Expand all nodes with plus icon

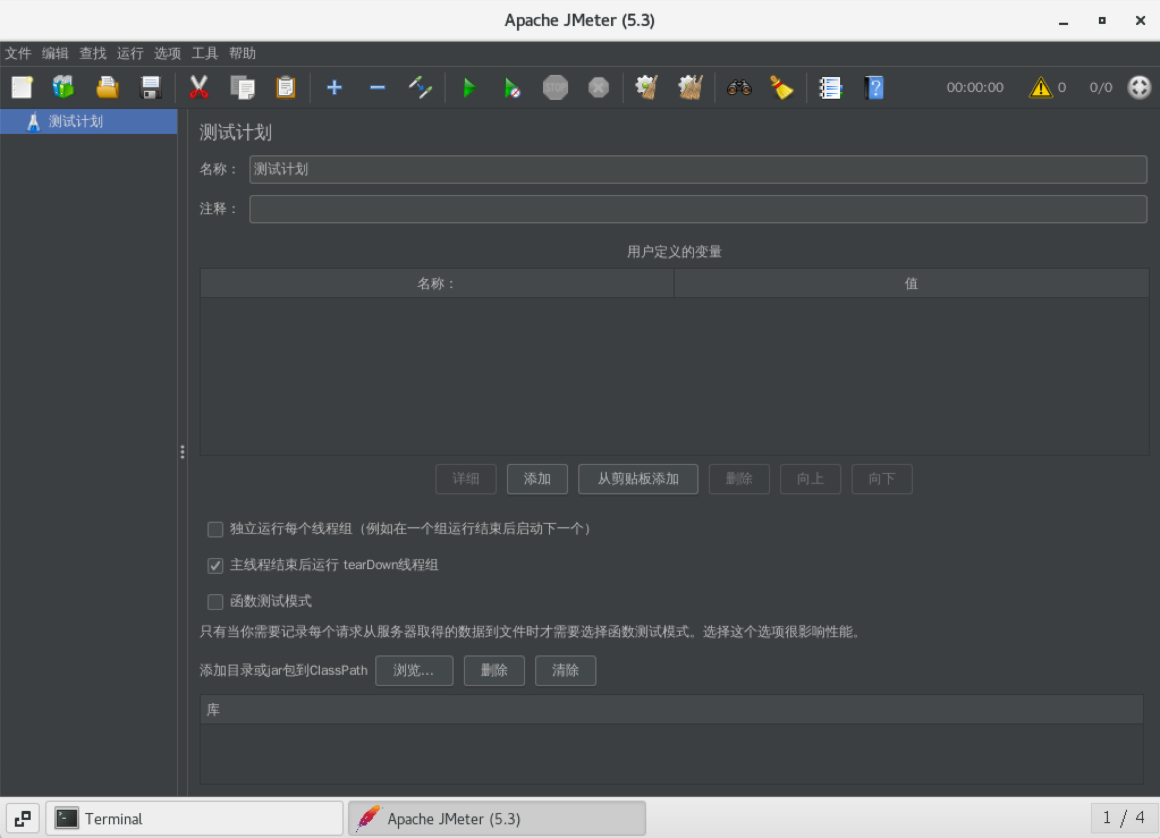(335, 88)
